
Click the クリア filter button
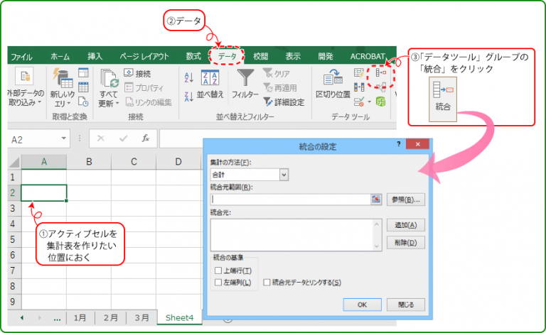(x=277, y=73)
